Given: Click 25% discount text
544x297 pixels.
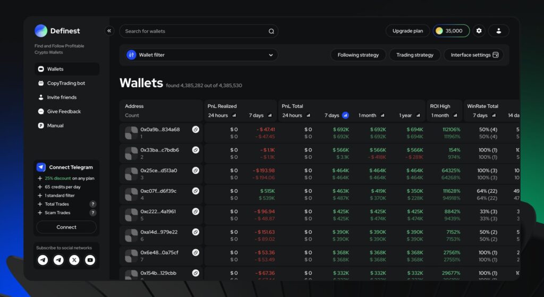Looking at the screenshot, I should tap(57, 179).
